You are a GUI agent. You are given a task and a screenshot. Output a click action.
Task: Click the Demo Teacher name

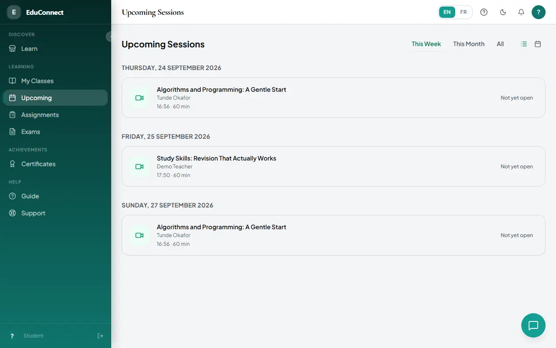tap(175, 167)
